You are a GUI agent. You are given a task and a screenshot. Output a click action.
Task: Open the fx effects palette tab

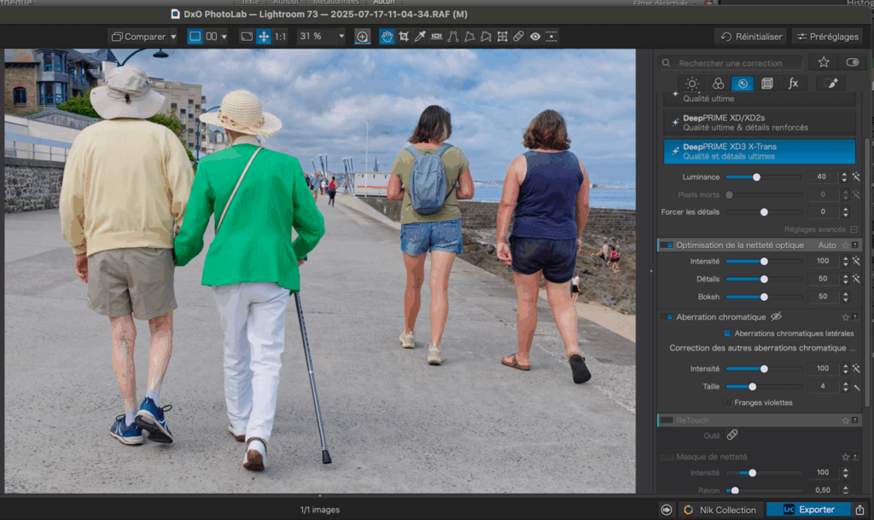[793, 84]
